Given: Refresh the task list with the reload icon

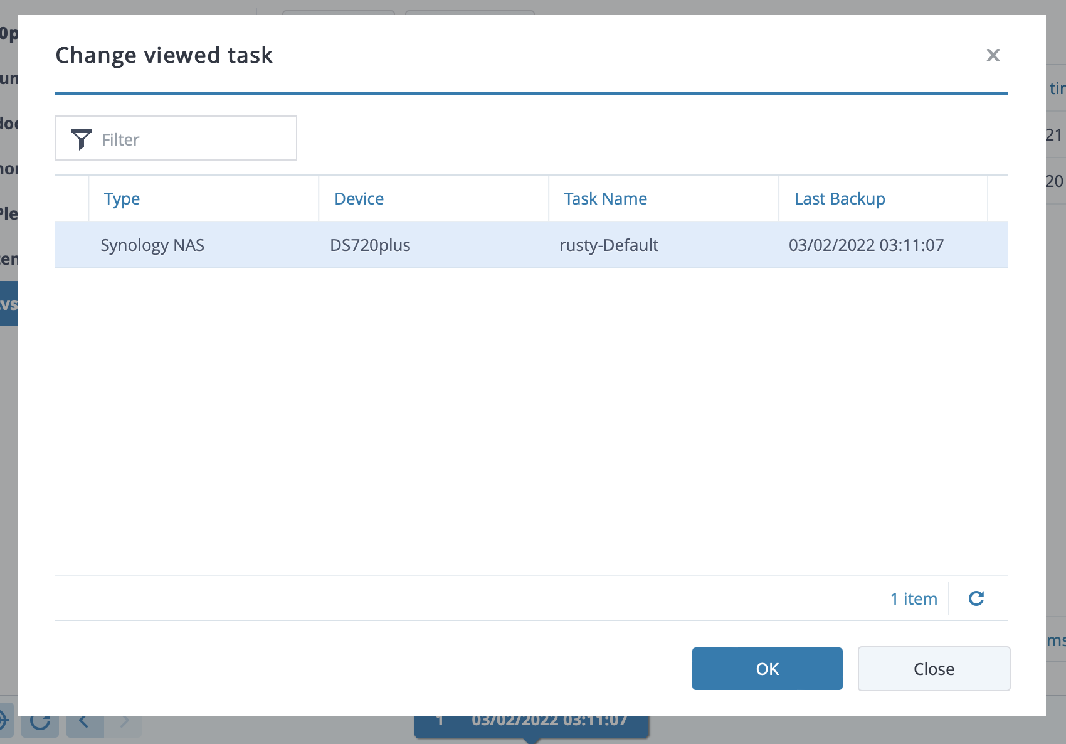Looking at the screenshot, I should point(976,598).
